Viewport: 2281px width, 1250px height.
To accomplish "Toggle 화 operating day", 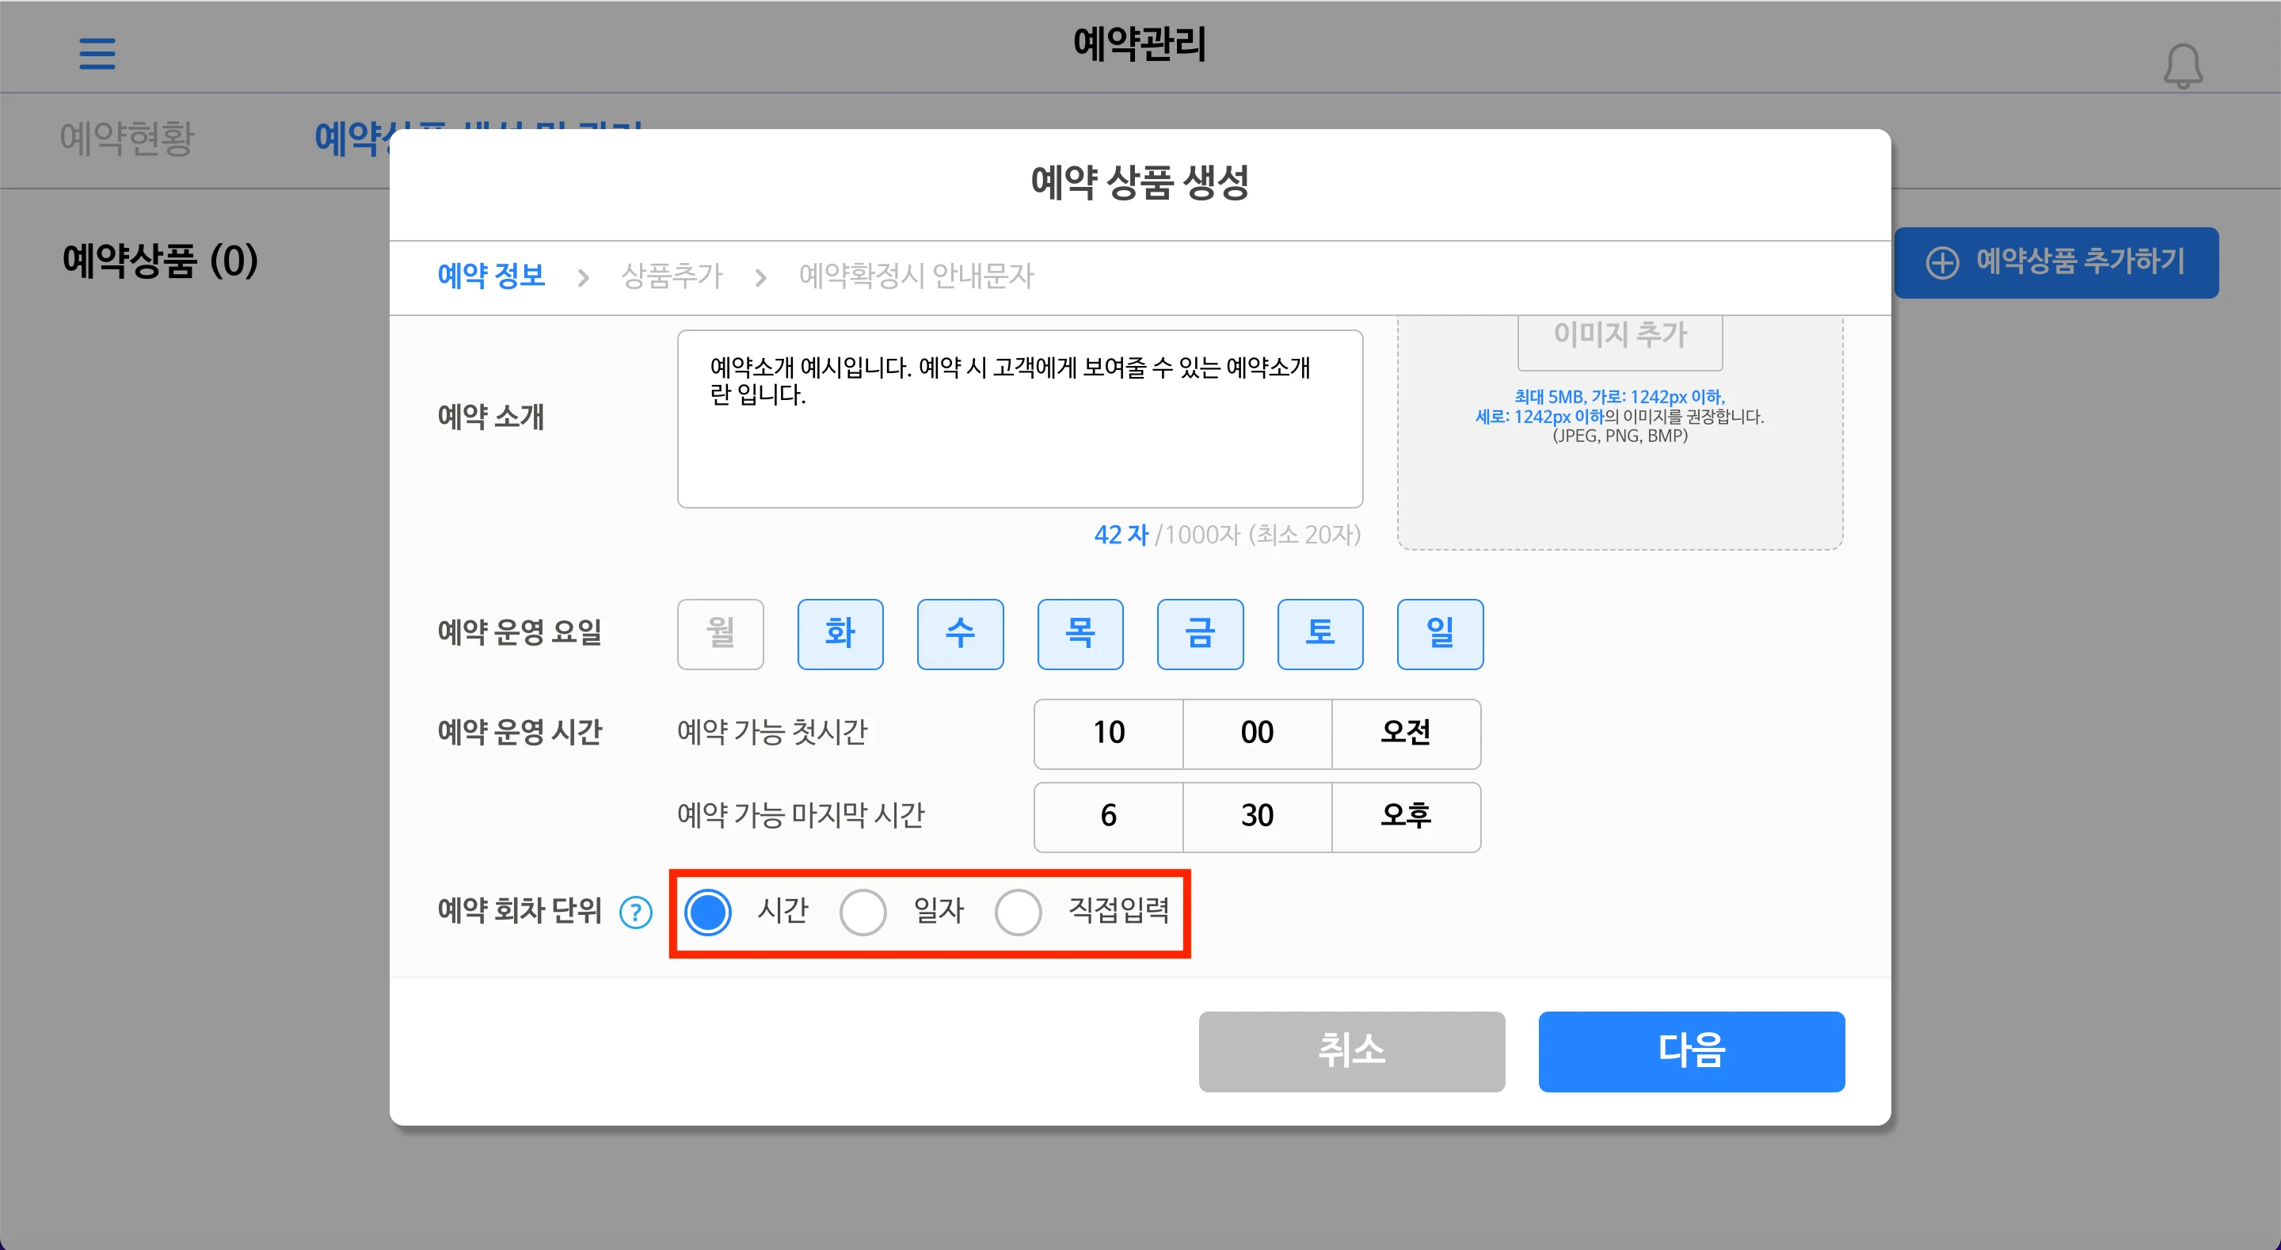I will point(840,634).
